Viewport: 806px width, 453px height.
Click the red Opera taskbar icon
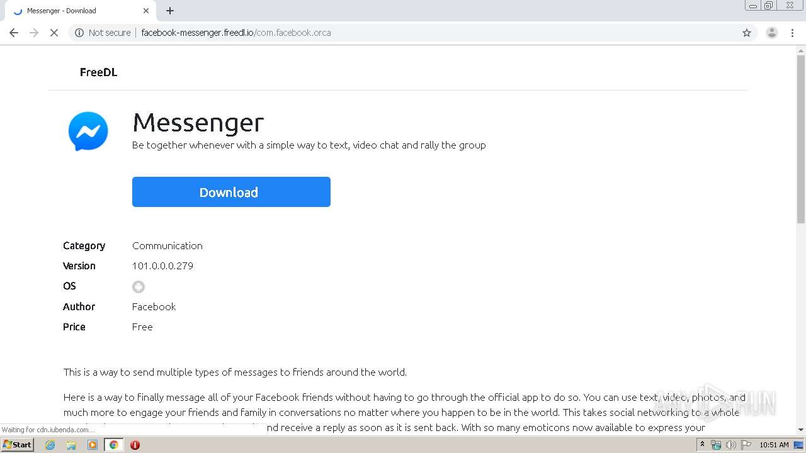click(135, 445)
